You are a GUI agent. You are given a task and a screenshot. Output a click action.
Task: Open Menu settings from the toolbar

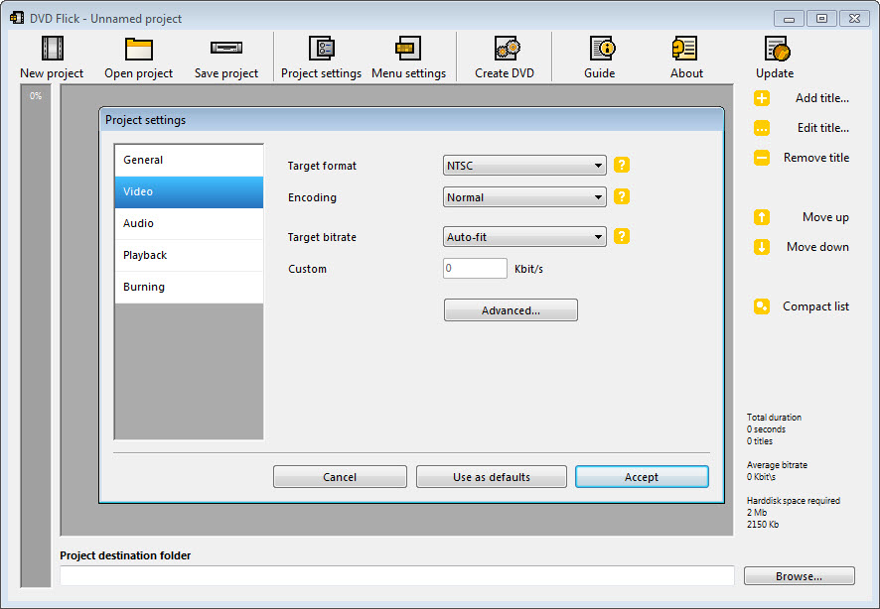pos(408,58)
